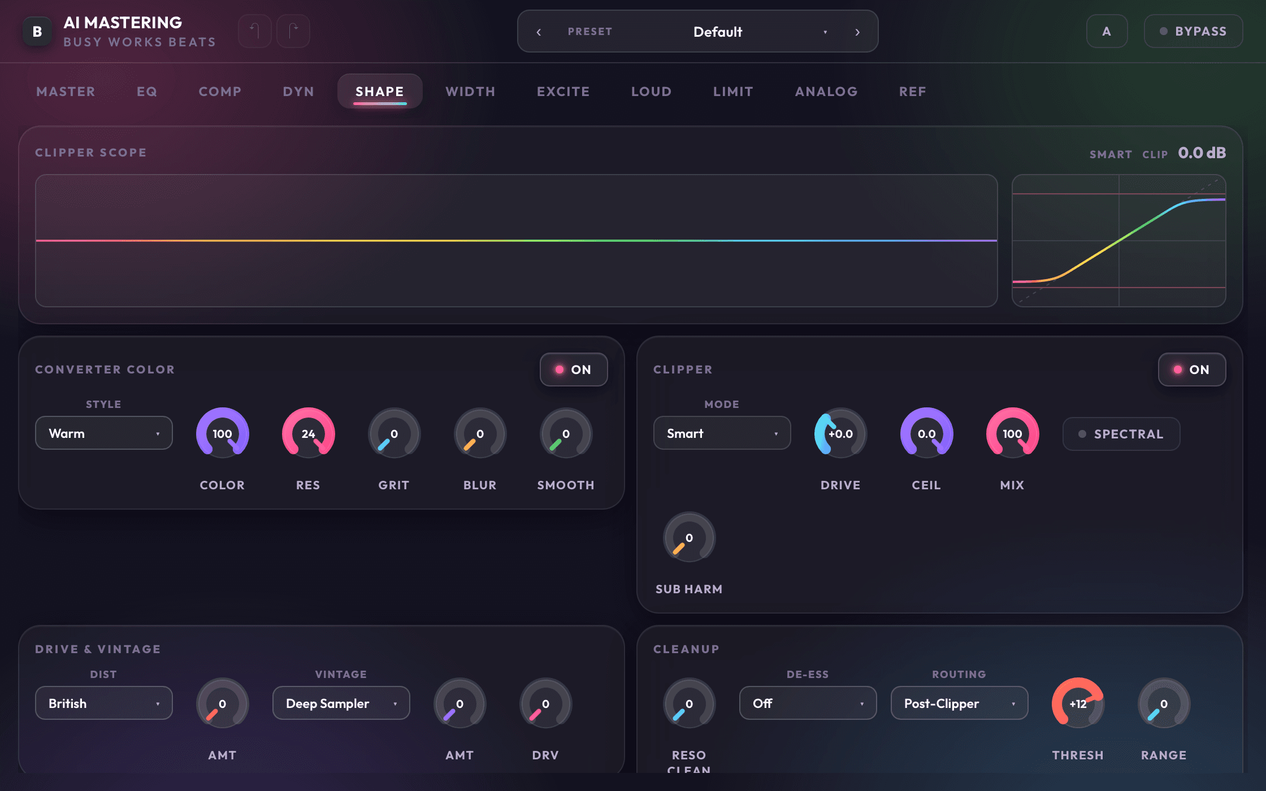Toggle the BYPASS switch
Image resolution: width=1266 pixels, height=791 pixels.
tap(1193, 32)
